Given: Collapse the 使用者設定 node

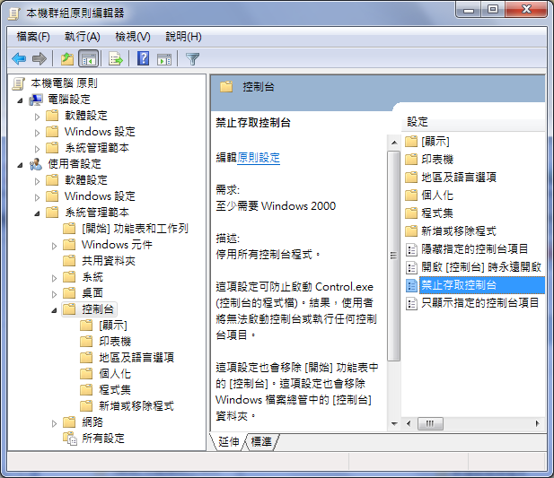Looking at the screenshot, I should pyautogui.click(x=20, y=165).
